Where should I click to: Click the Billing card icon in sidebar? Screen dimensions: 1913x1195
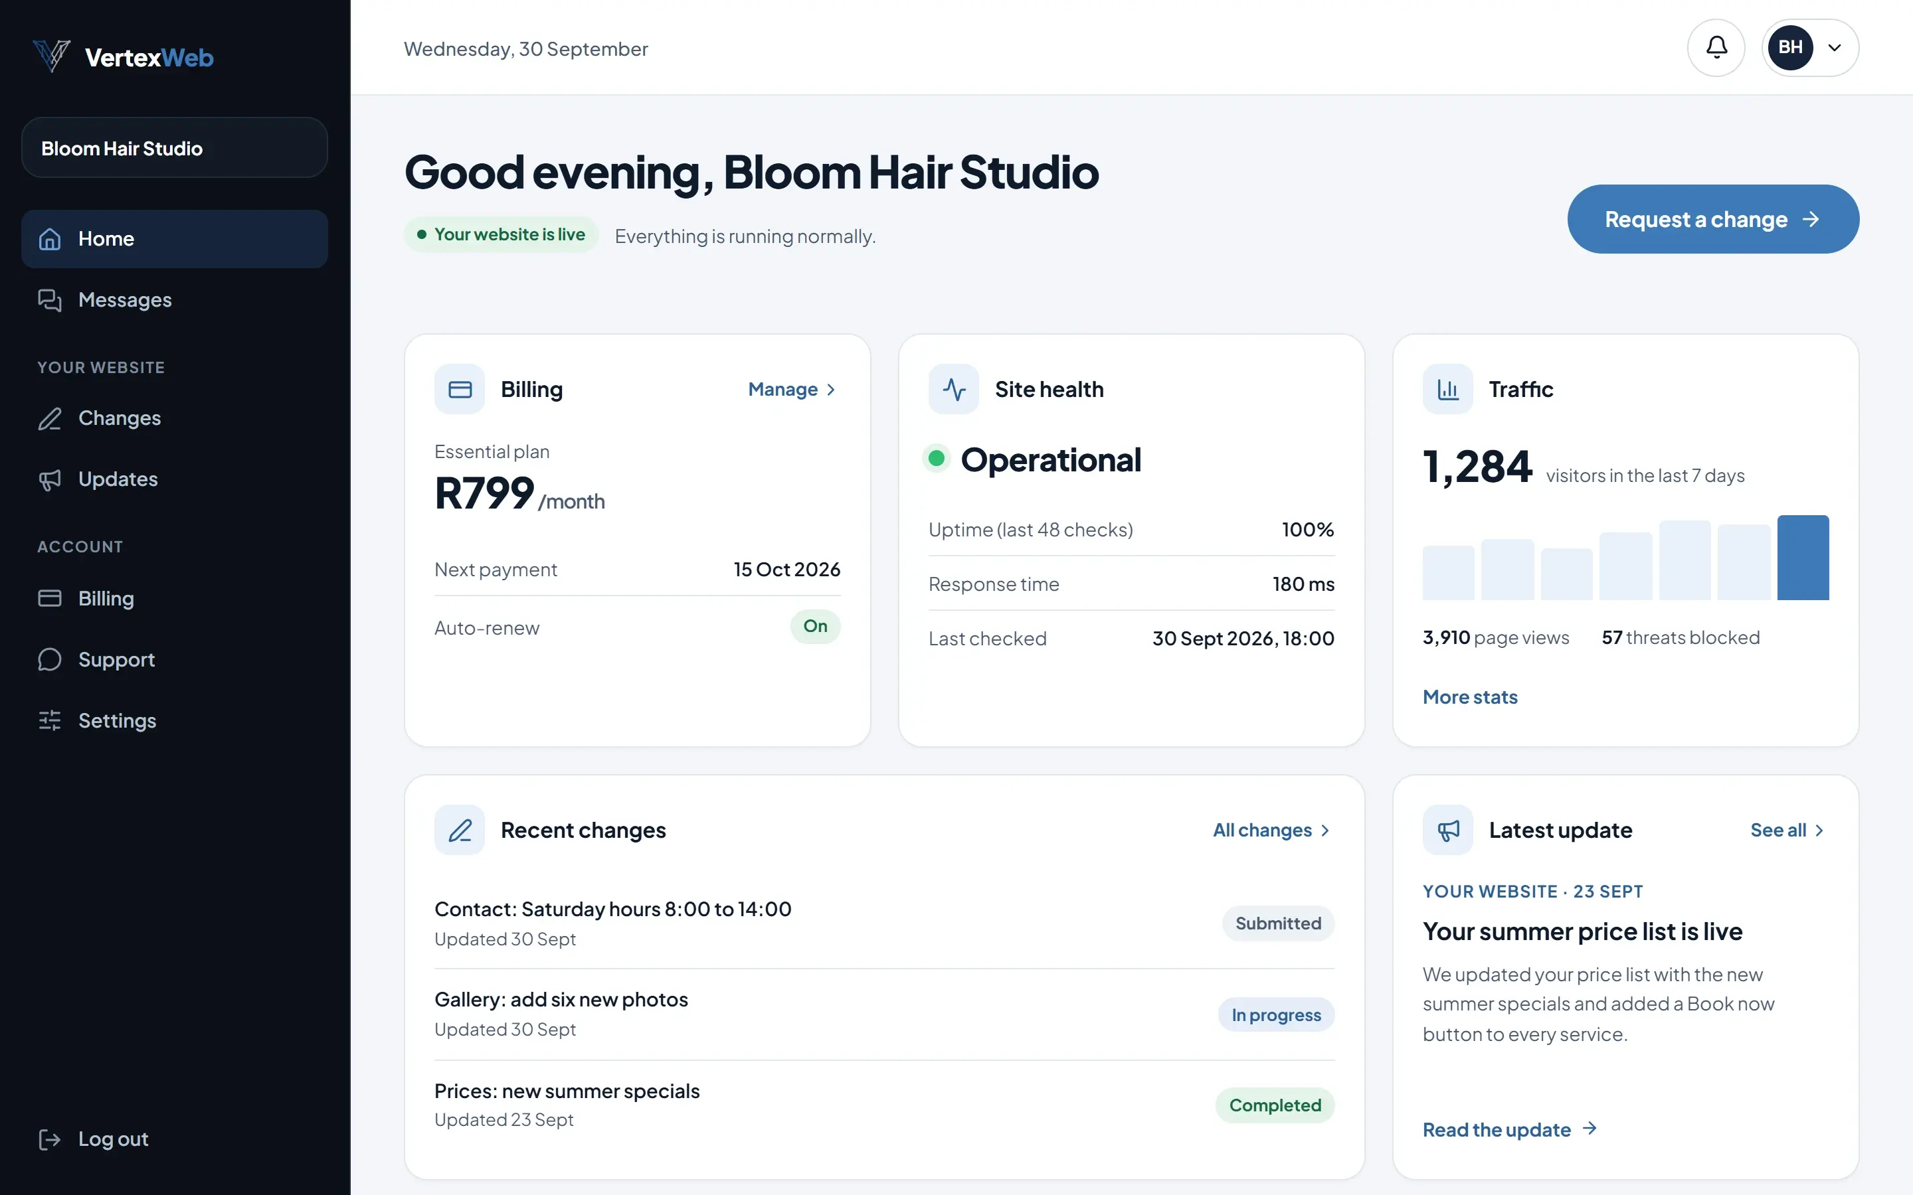point(50,598)
